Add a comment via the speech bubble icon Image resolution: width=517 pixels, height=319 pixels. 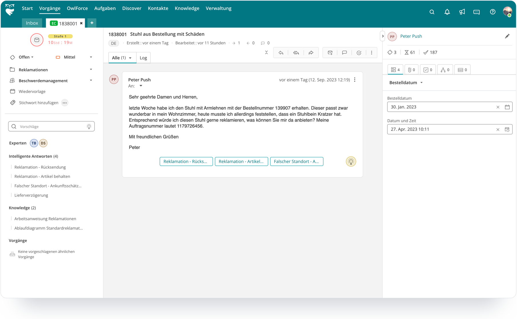[x=344, y=53]
